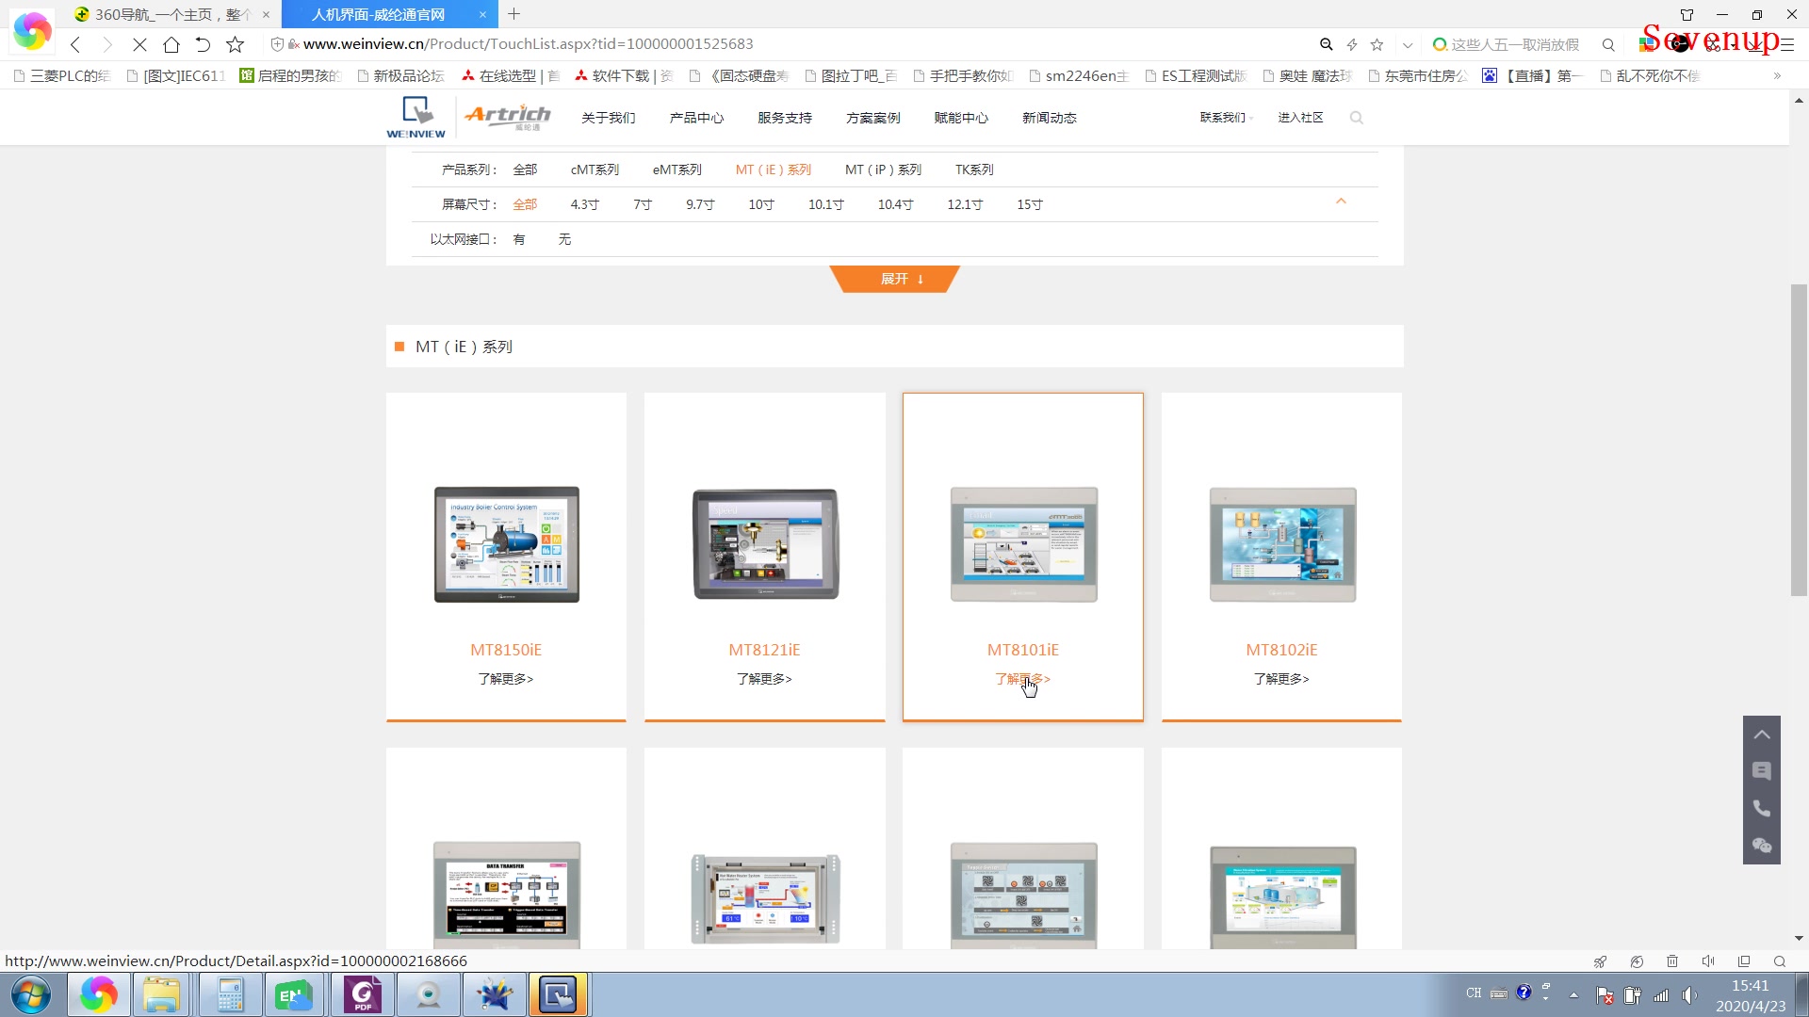Image resolution: width=1809 pixels, height=1017 pixels.
Task: Click the magnifier zoom icon in address bar
Action: [1326, 44]
